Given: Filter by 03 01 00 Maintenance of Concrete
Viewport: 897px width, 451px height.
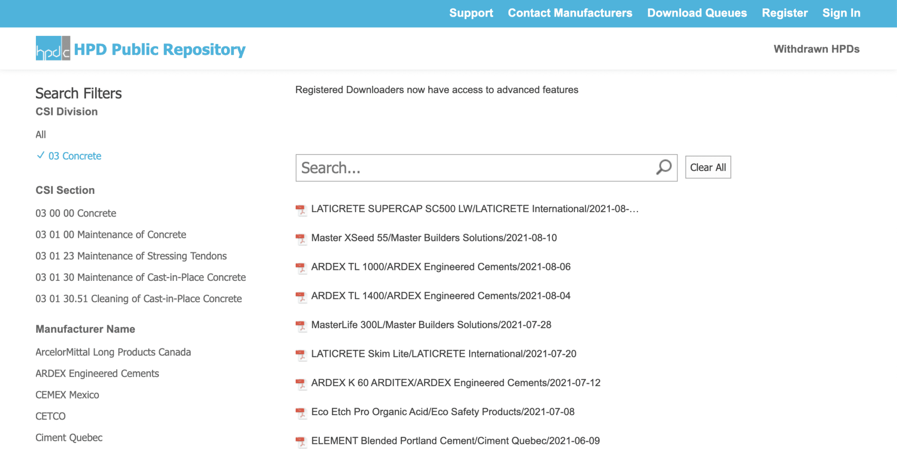Looking at the screenshot, I should coord(110,235).
